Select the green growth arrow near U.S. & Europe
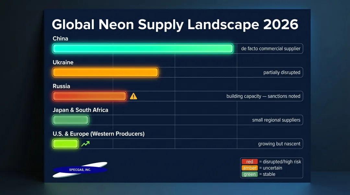The width and height of the screenshot is (350, 195). [x=85, y=143]
